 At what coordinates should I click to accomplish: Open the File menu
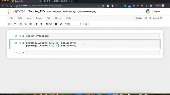pyautogui.click(x=11, y=18)
